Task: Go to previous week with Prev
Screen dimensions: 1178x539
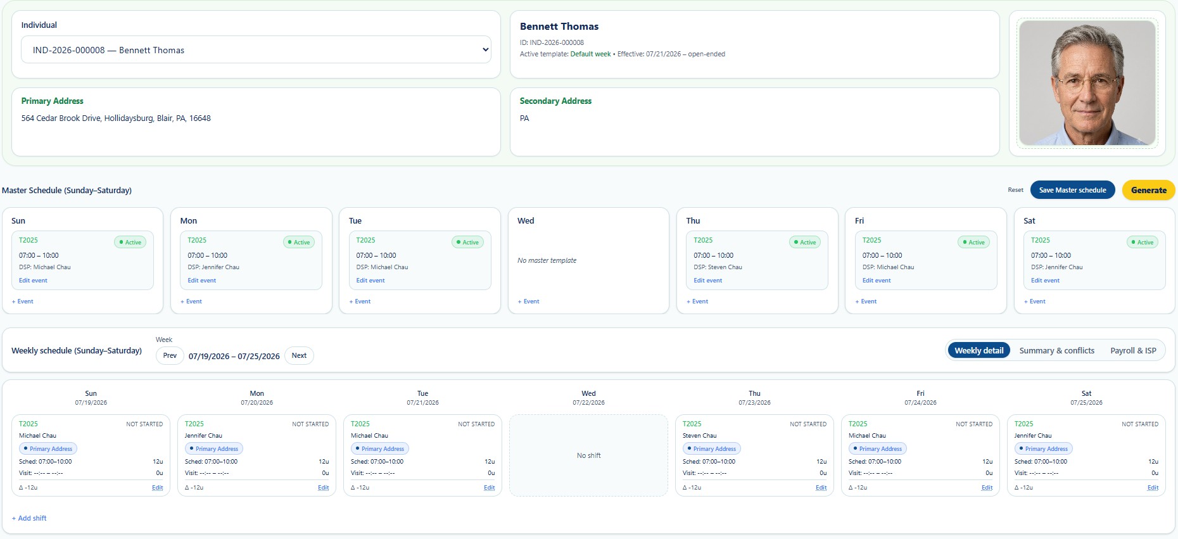Action: [x=170, y=355]
